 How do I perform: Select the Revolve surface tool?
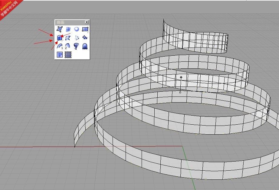[x=77, y=46]
